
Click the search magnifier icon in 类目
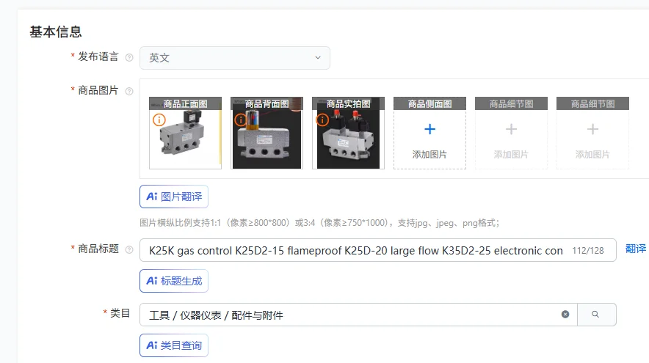[x=595, y=314]
